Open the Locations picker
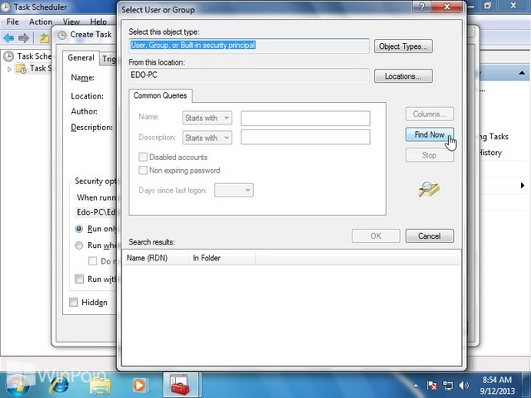The width and height of the screenshot is (531, 398). [403, 76]
